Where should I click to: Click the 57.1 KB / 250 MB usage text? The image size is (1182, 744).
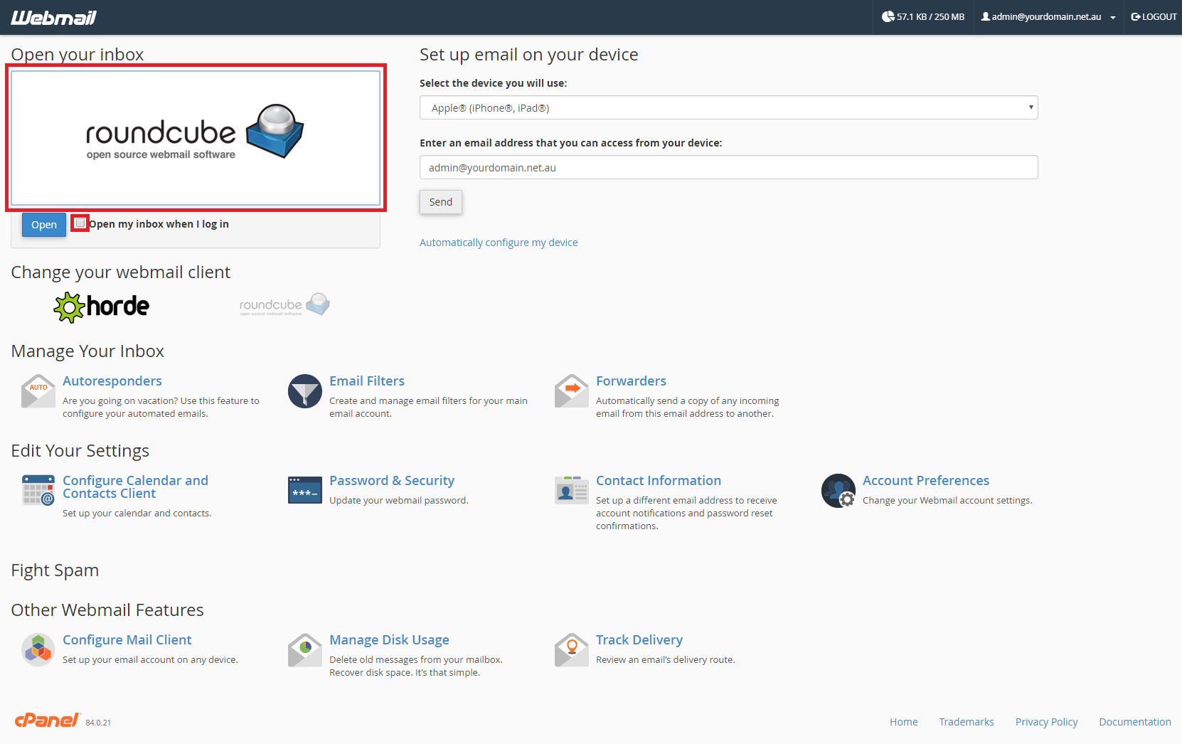tap(931, 17)
